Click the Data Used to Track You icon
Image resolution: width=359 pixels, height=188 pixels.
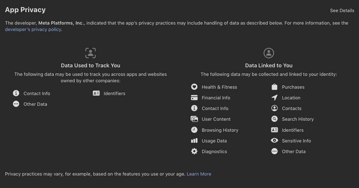[x=91, y=53]
